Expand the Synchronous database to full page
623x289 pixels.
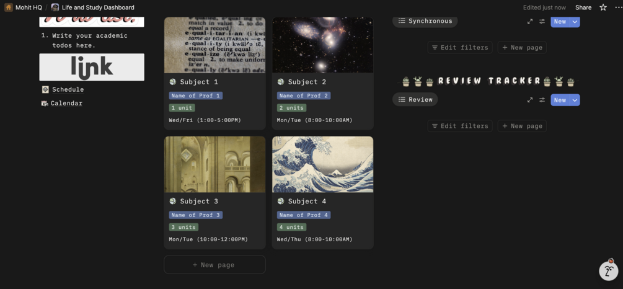pyautogui.click(x=530, y=22)
